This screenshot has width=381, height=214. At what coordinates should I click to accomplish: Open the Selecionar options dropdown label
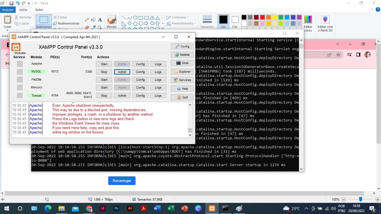(x=44, y=27)
